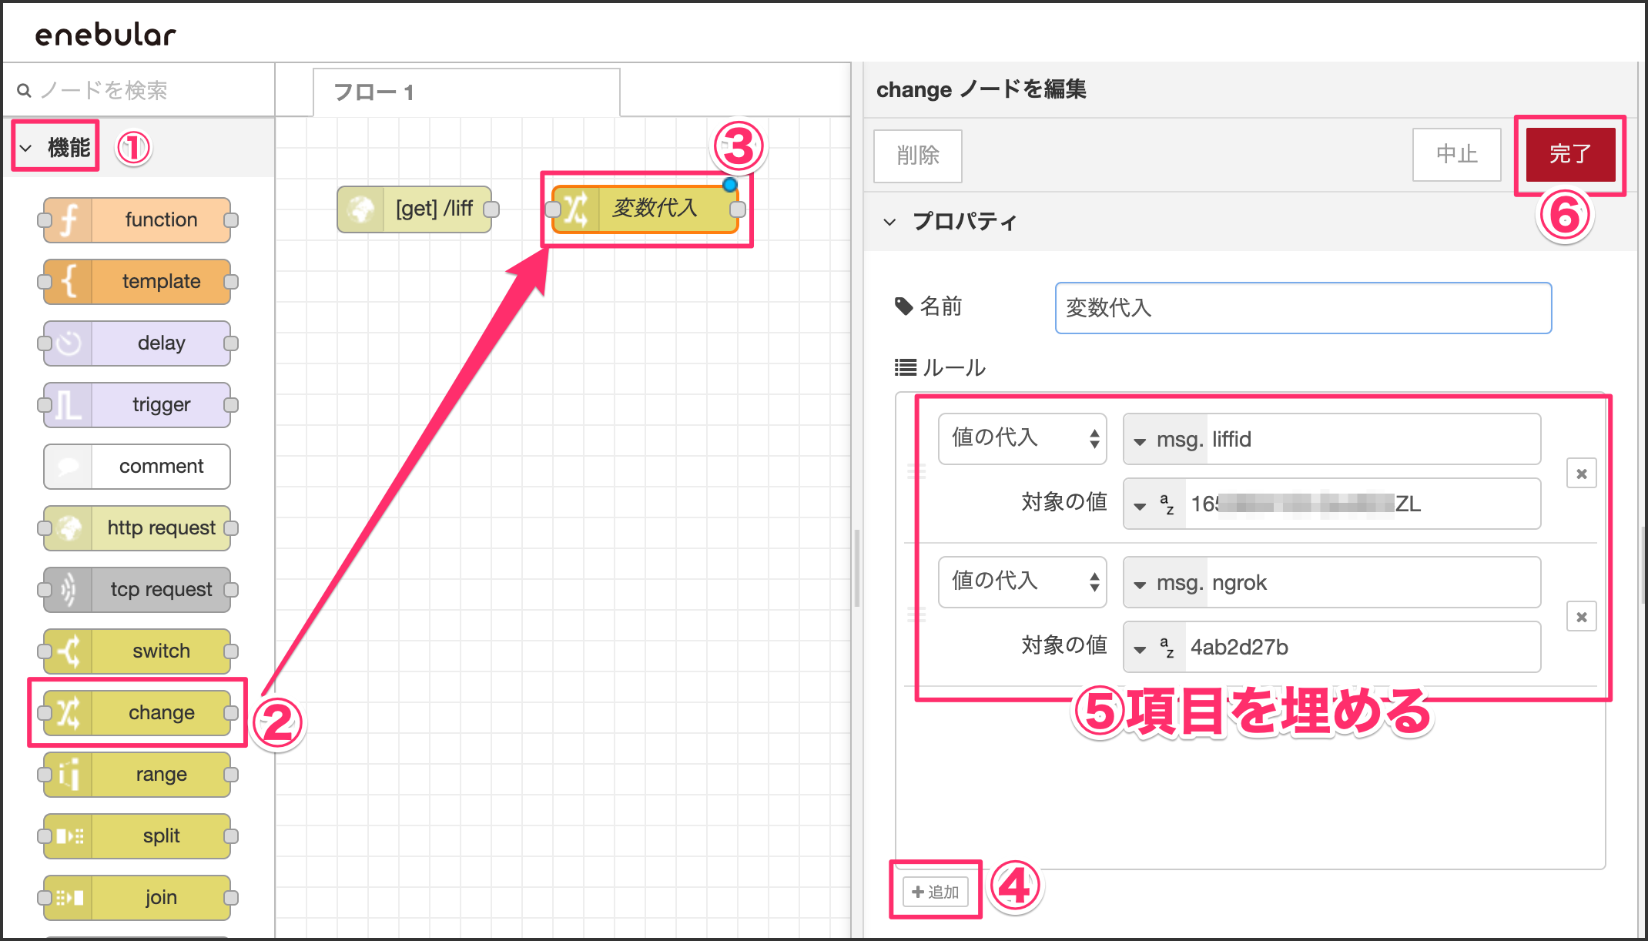Delete the msg.liffid rule with x button
The width and height of the screenshot is (1648, 941).
click(x=1581, y=474)
